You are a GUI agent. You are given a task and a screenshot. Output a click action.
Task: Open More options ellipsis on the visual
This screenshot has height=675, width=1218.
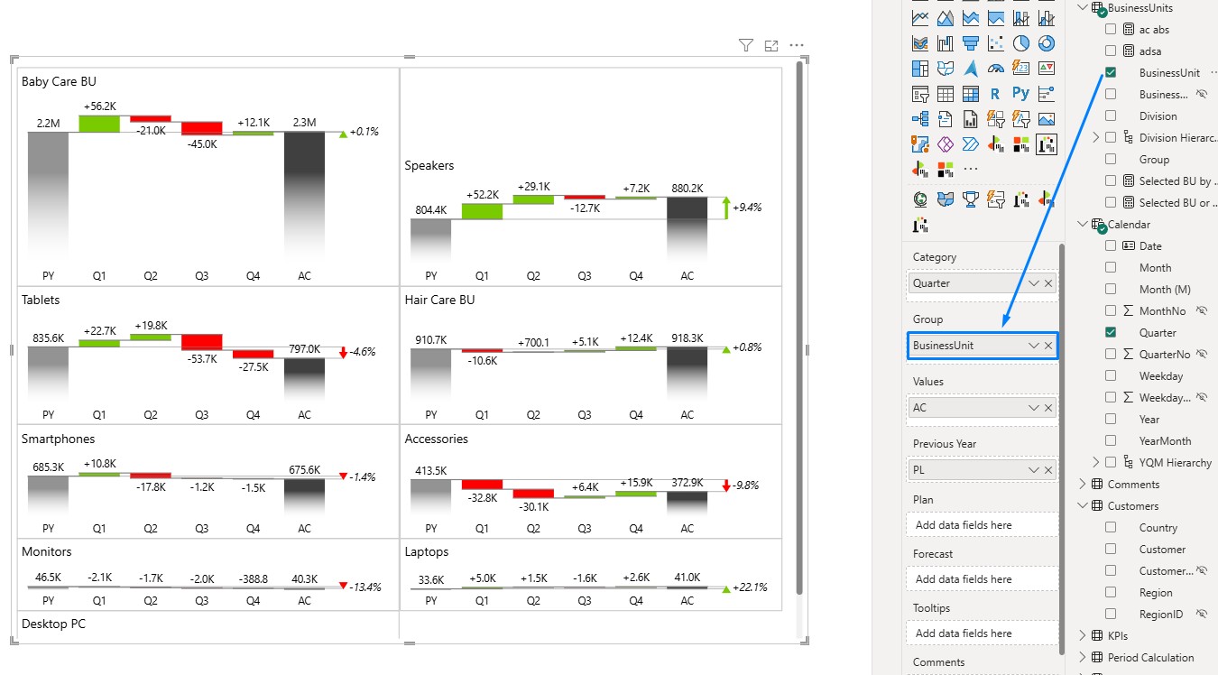click(796, 45)
